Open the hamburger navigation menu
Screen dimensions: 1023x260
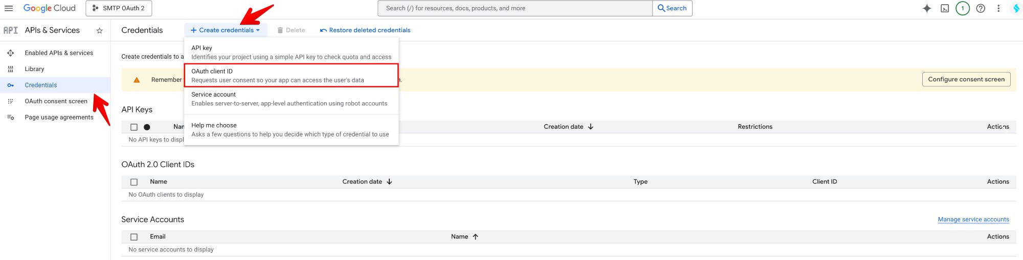pyautogui.click(x=9, y=8)
